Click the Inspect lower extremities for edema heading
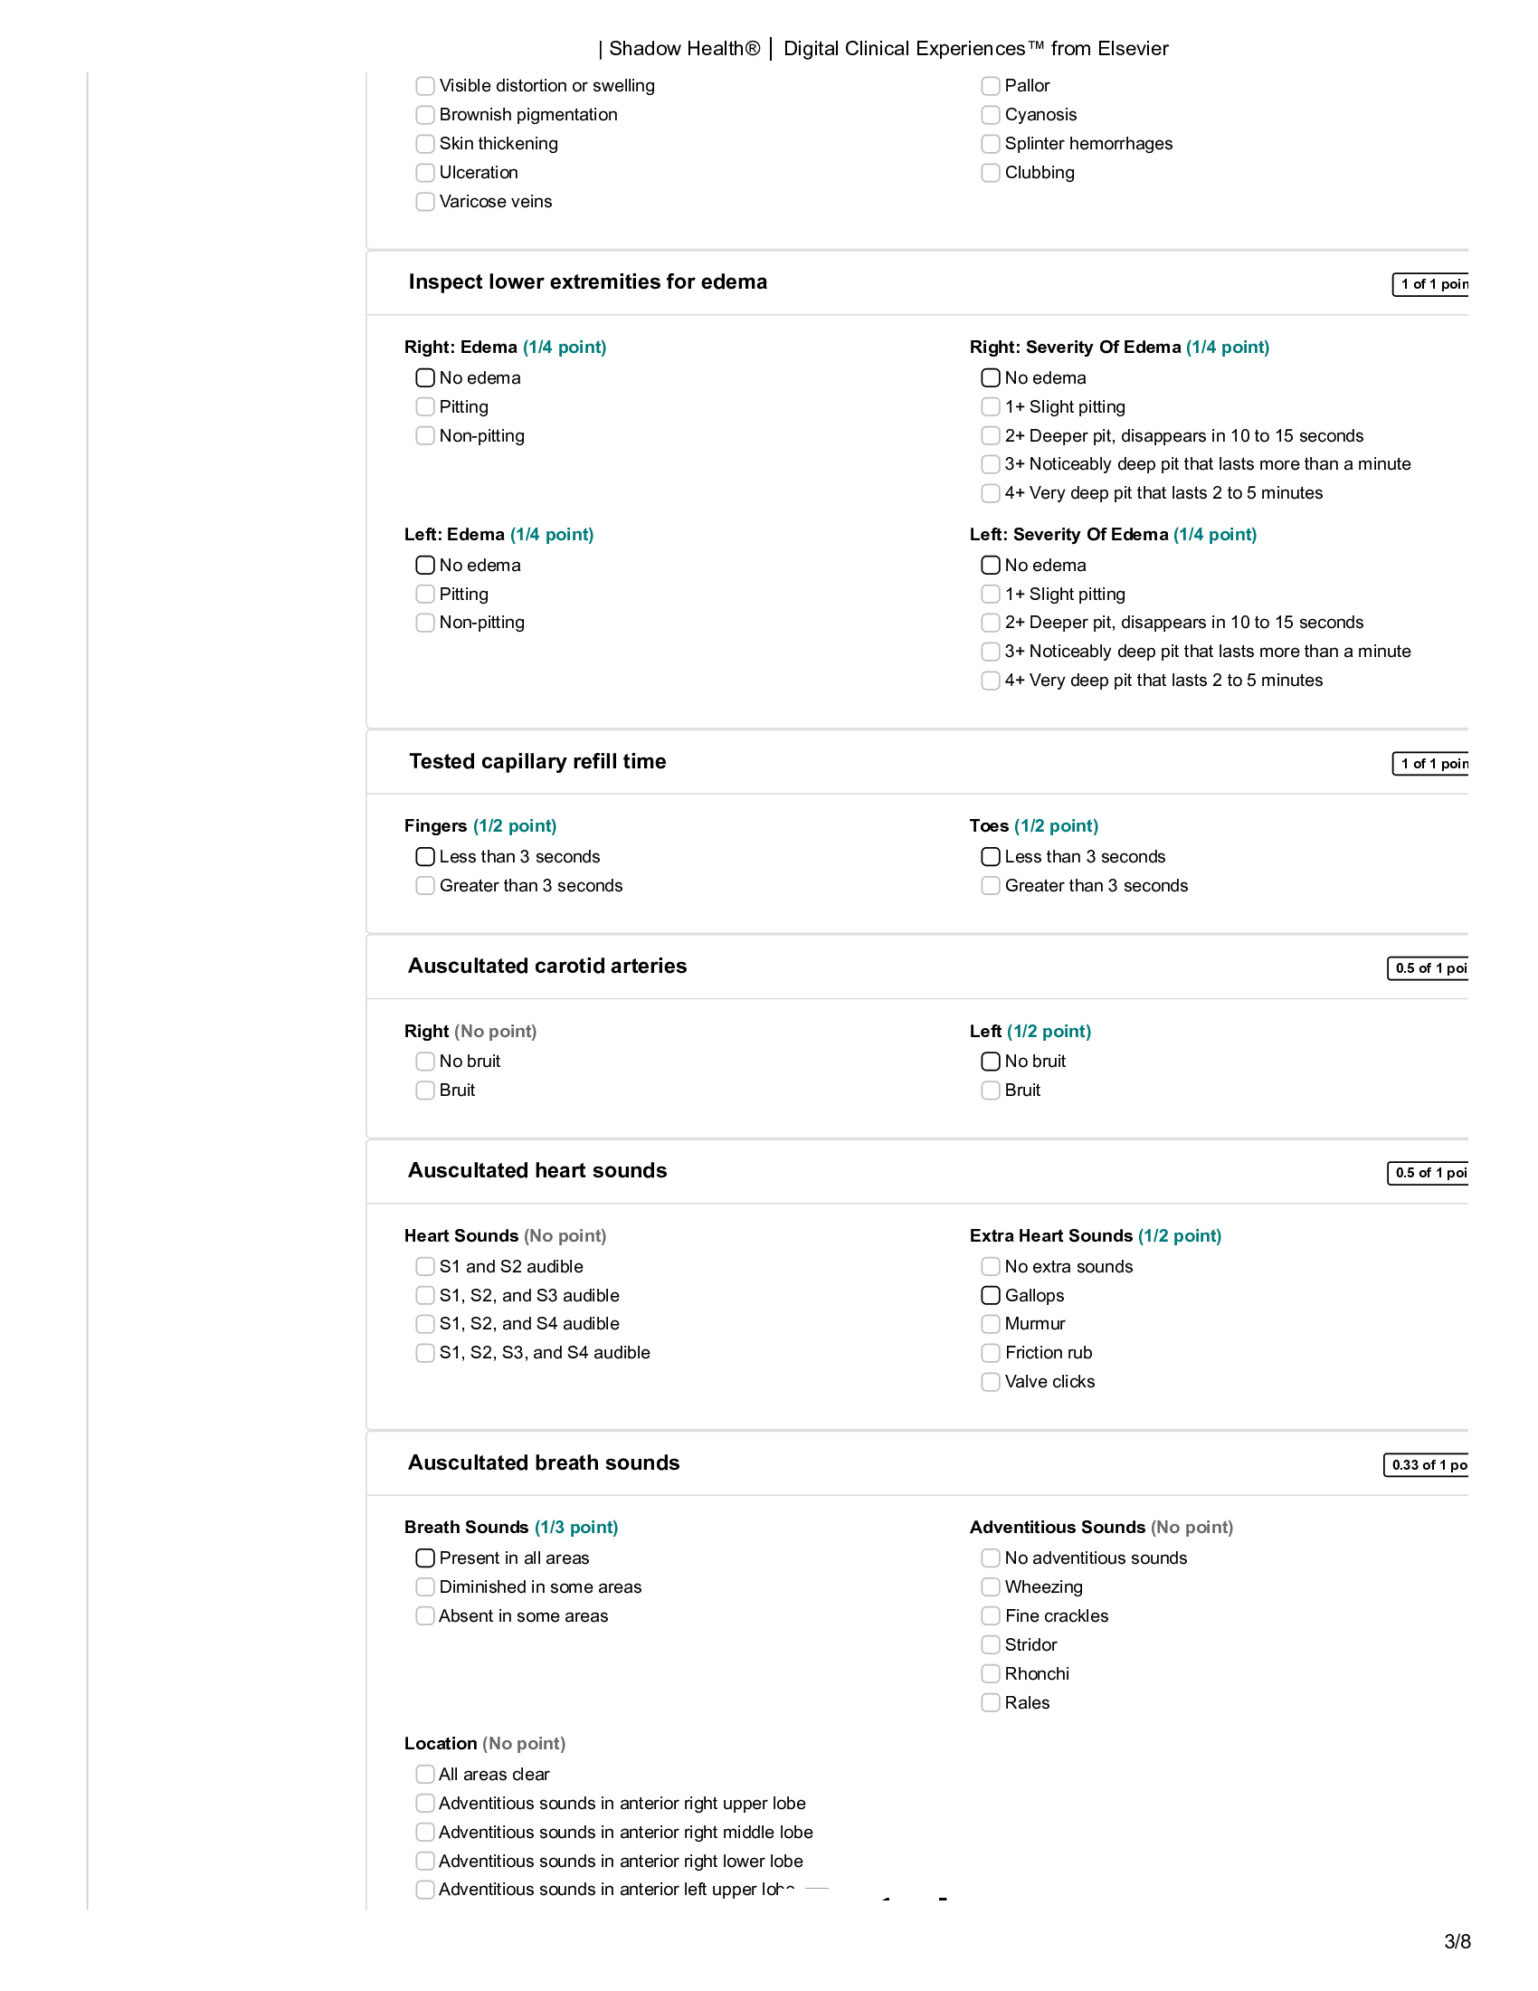The image size is (1538, 1991). [588, 281]
